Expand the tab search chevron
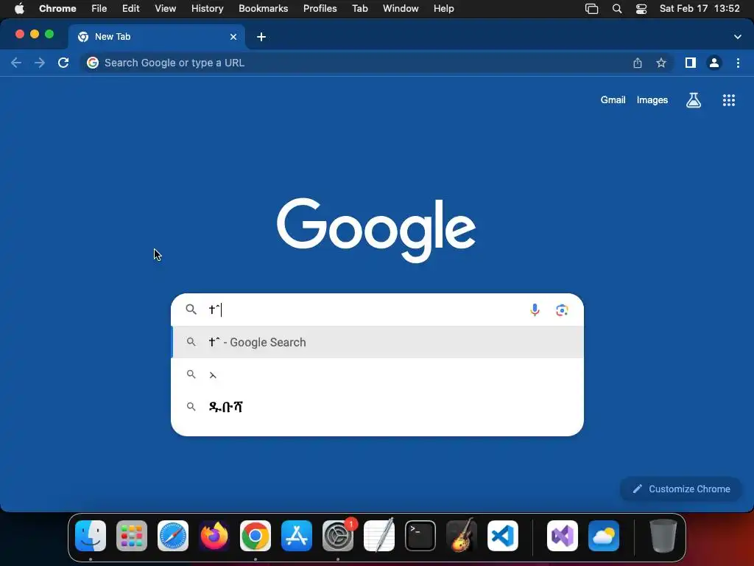Screen dimensions: 754x566 (737, 37)
